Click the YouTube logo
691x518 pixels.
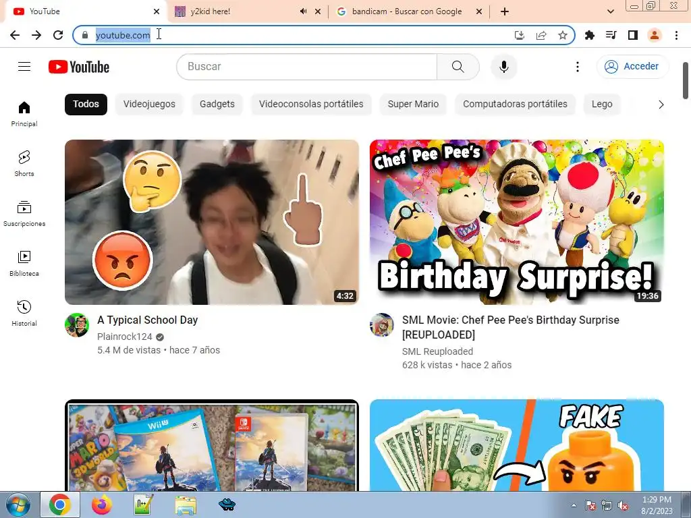79,67
